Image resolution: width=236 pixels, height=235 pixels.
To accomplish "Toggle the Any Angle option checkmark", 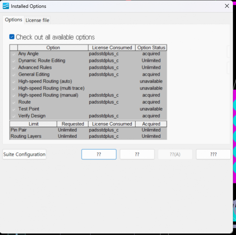I will point(14,54).
